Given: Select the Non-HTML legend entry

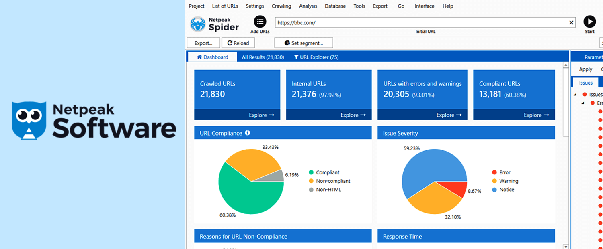Looking at the screenshot, I should (x=325, y=190).
